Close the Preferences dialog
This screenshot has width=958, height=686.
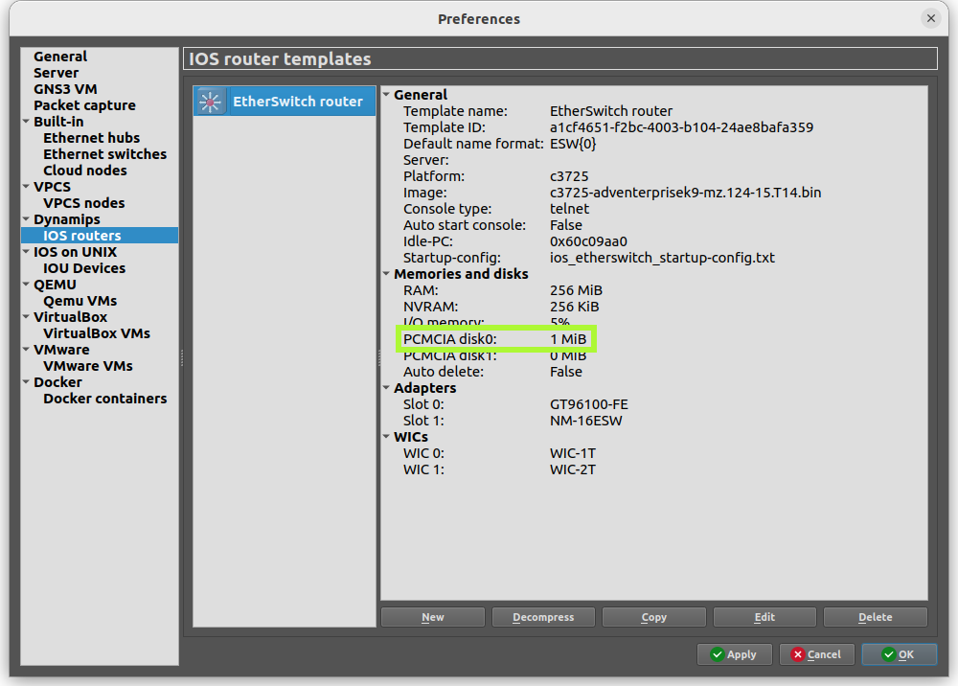click(930, 18)
